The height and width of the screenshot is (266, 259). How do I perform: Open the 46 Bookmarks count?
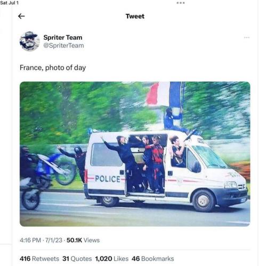pos(152,259)
